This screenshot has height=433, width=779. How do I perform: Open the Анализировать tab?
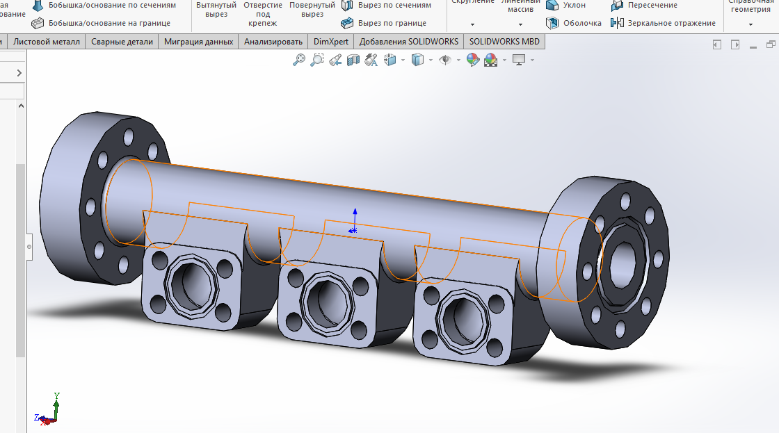click(273, 42)
